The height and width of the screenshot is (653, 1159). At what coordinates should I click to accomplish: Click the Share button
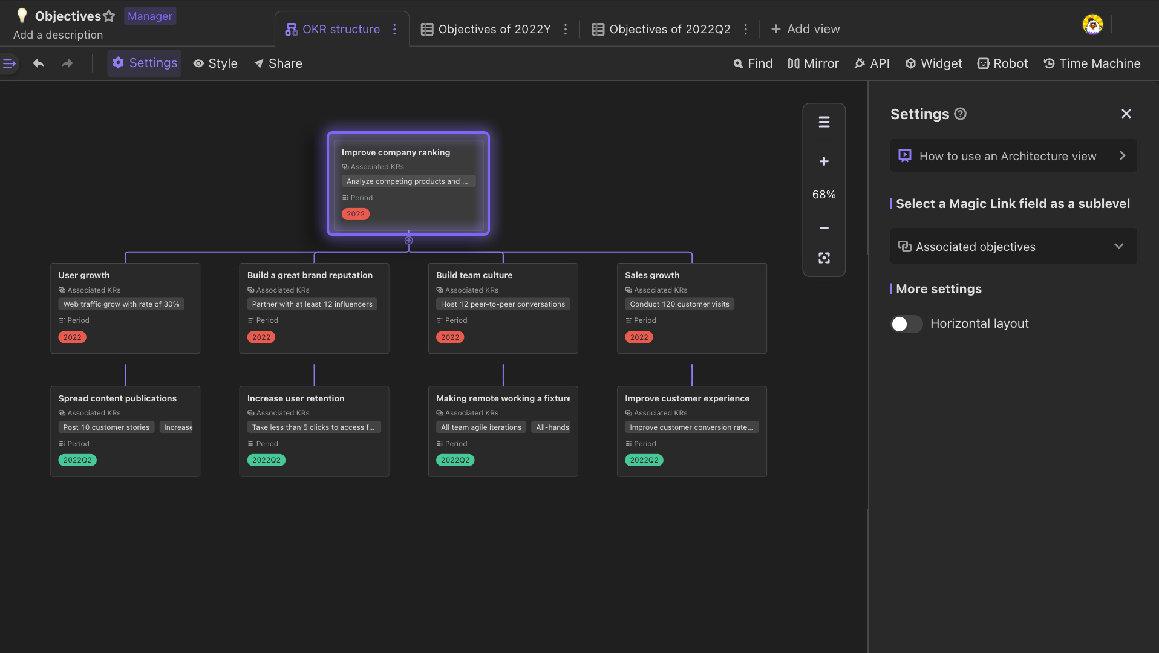click(278, 63)
